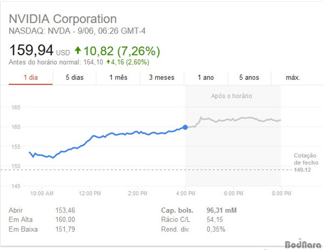Click the large green up arrow icon
This screenshot has height=250, width=323.
(x=78, y=51)
